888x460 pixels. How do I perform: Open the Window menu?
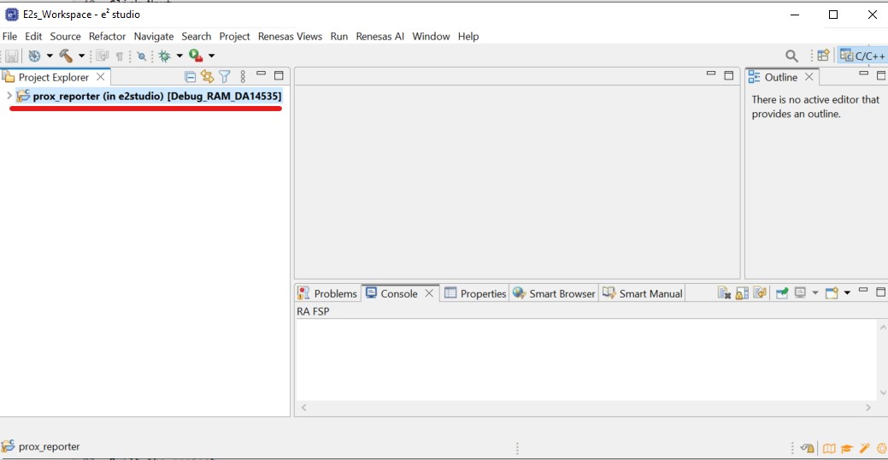[431, 36]
